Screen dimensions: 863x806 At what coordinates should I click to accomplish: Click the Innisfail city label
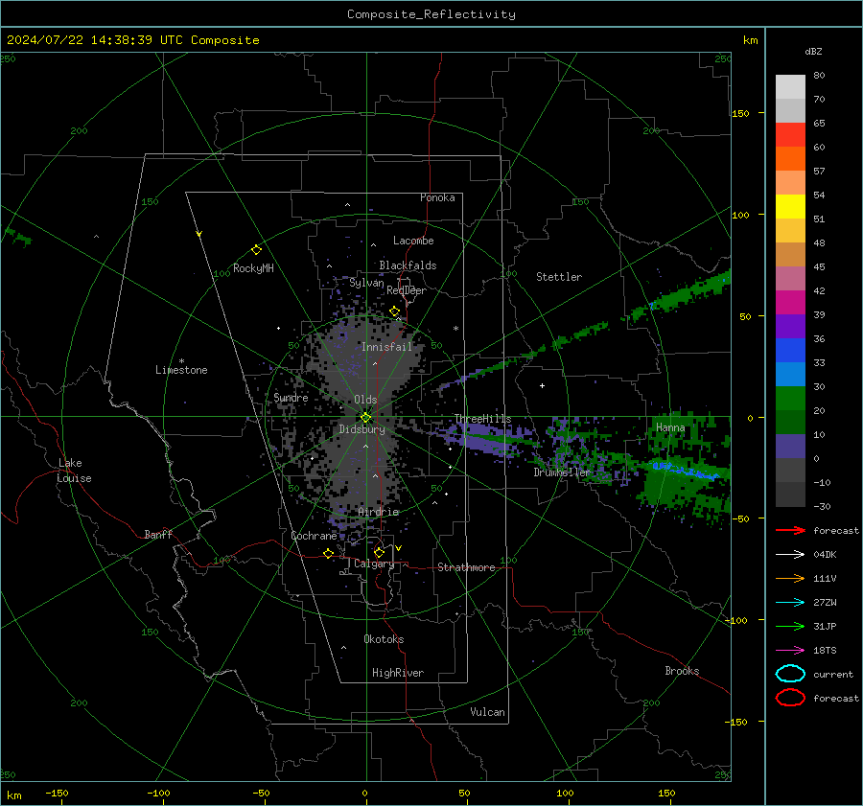[386, 347]
